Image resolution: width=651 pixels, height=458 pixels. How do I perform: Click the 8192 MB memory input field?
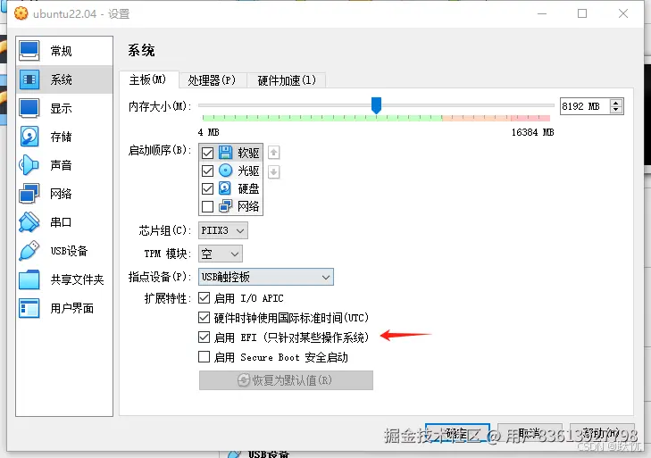click(585, 106)
